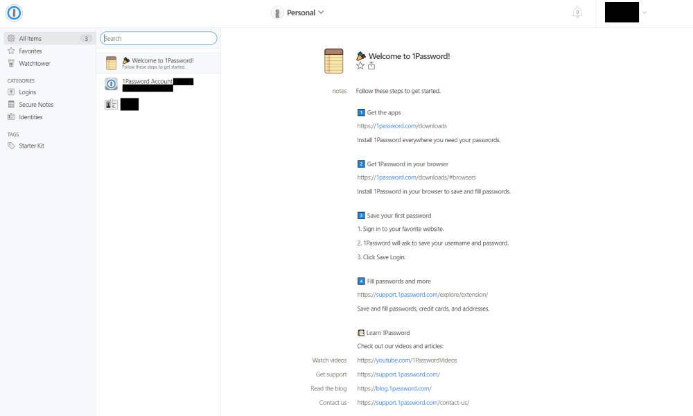
Task: Click the notepad icon in item list
Action: (x=111, y=63)
